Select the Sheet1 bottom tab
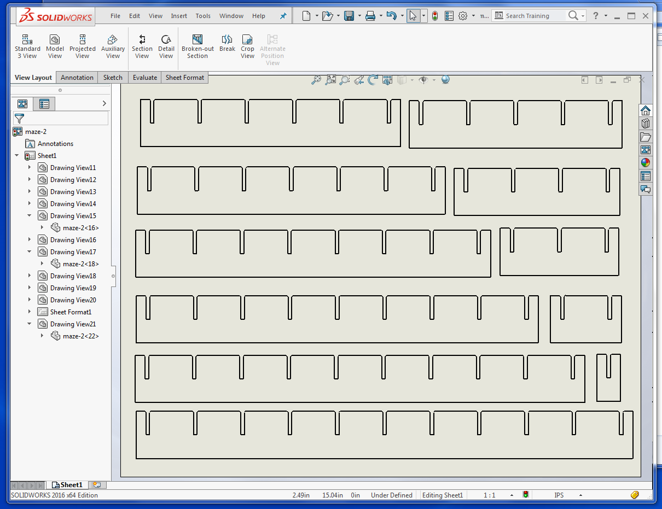Viewport: 662px width, 509px height. tap(67, 485)
